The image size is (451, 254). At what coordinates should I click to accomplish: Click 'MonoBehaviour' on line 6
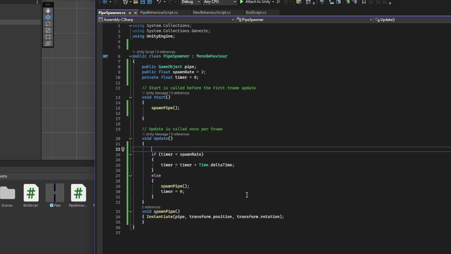pos(212,56)
